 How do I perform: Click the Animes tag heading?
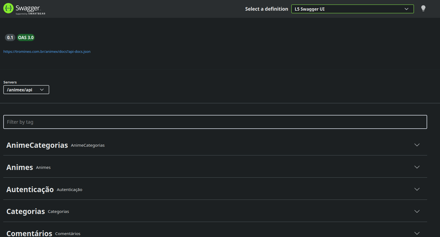[20, 167]
